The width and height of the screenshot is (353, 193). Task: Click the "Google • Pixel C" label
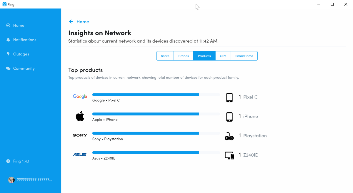pyautogui.click(x=106, y=100)
